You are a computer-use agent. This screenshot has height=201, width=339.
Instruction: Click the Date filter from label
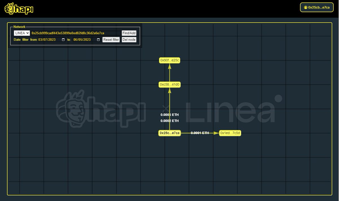25,40
